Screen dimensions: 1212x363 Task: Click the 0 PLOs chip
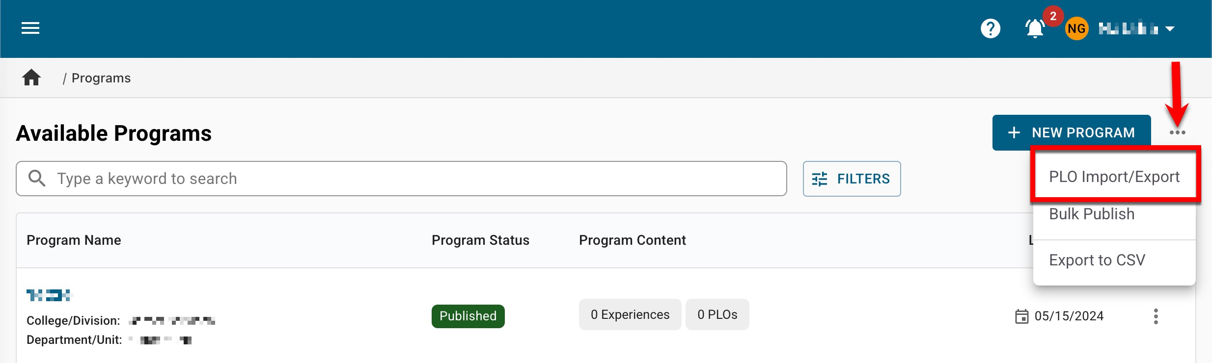[x=717, y=314]
